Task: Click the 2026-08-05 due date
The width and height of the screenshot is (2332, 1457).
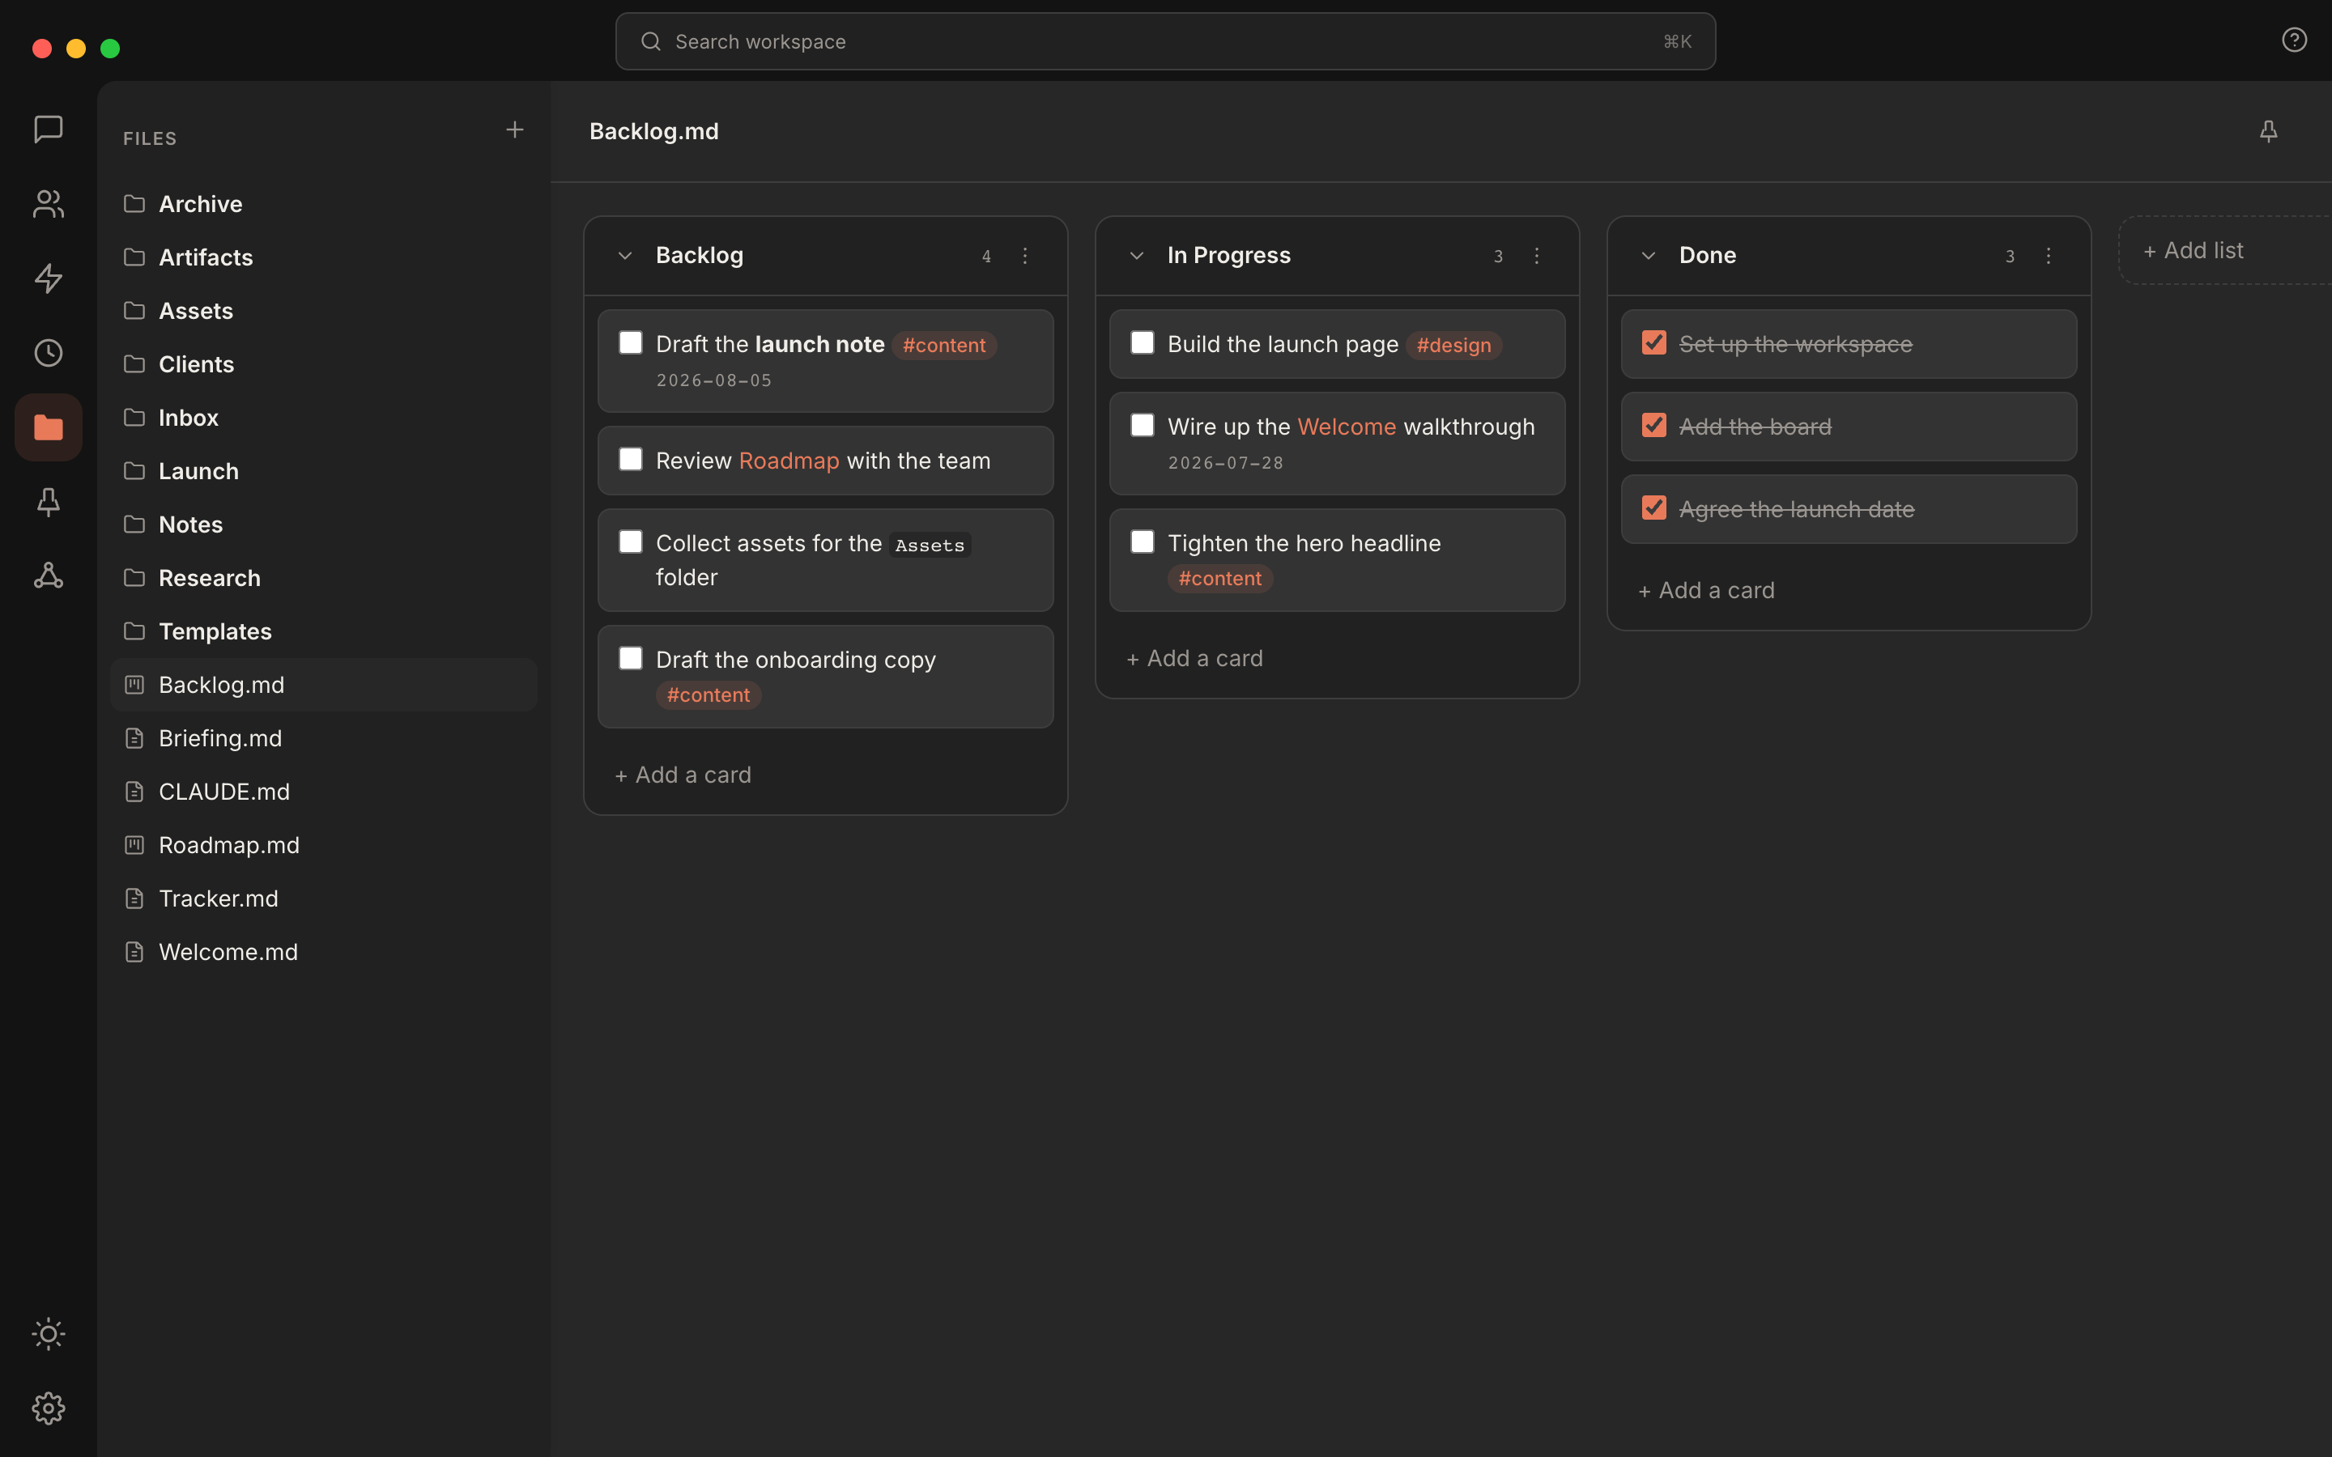Action: [x=714, y=380]
